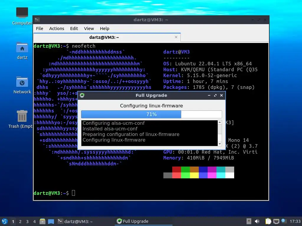This screenshot has height=226, width=302.
Task: Click the 'GPU: 00:01.0 Red Hat' line
Action: [210, 152]
